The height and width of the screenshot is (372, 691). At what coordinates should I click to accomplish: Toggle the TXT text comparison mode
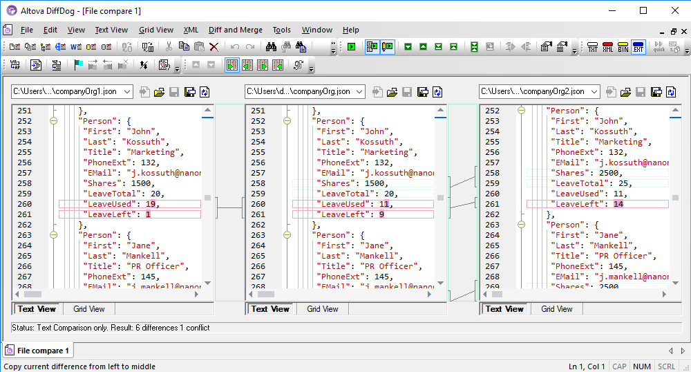click(x=593, y=47)
